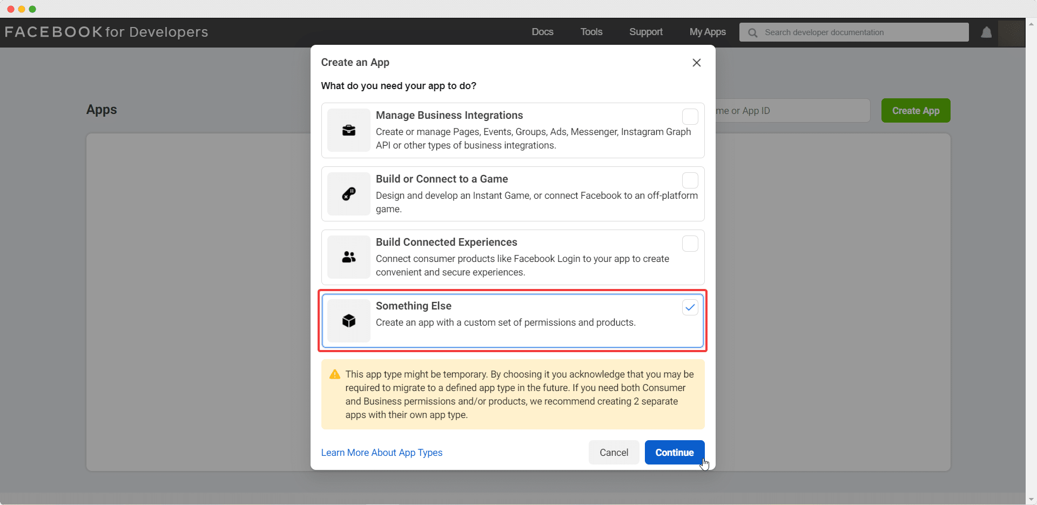The height and width of the screenshot is (505, 1037).
Task: Click the people icon for Connected Experiences
Action: click(x=349, y=257)
